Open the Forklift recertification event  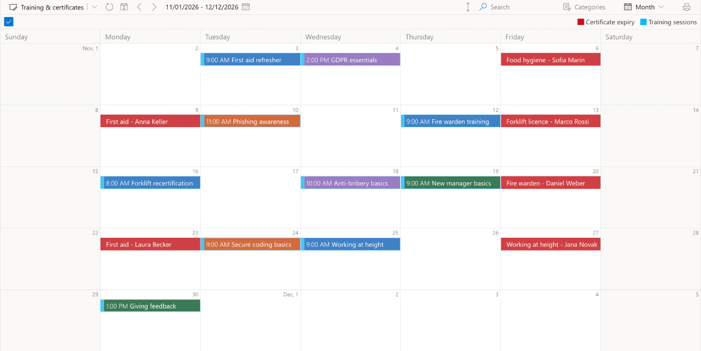tap(150, 183)
